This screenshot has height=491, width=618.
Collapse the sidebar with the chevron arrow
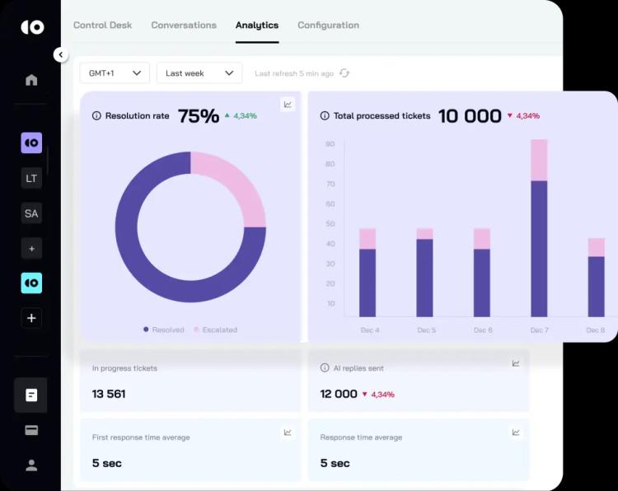coord(60,54)
